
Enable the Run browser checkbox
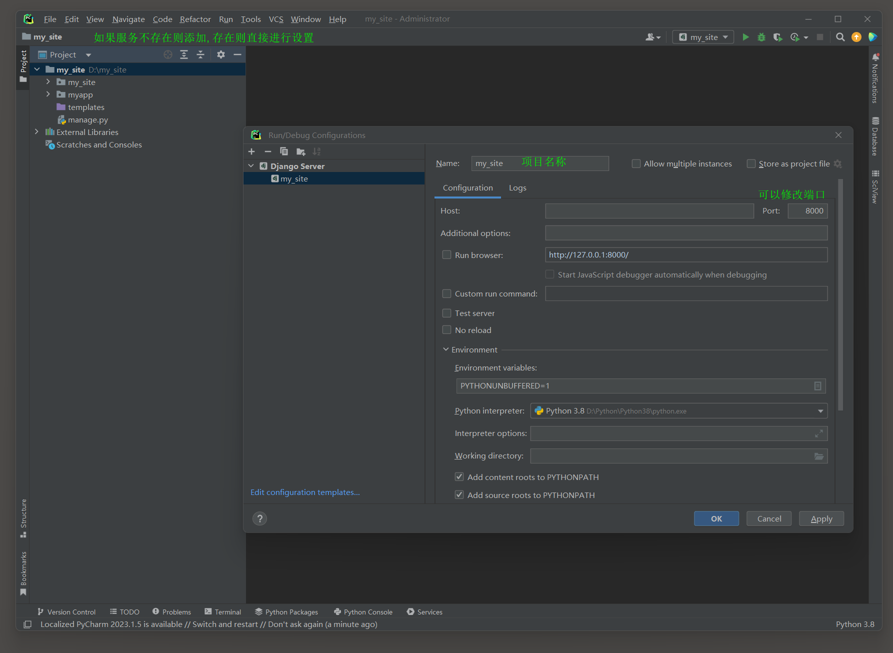pos(446,254)
